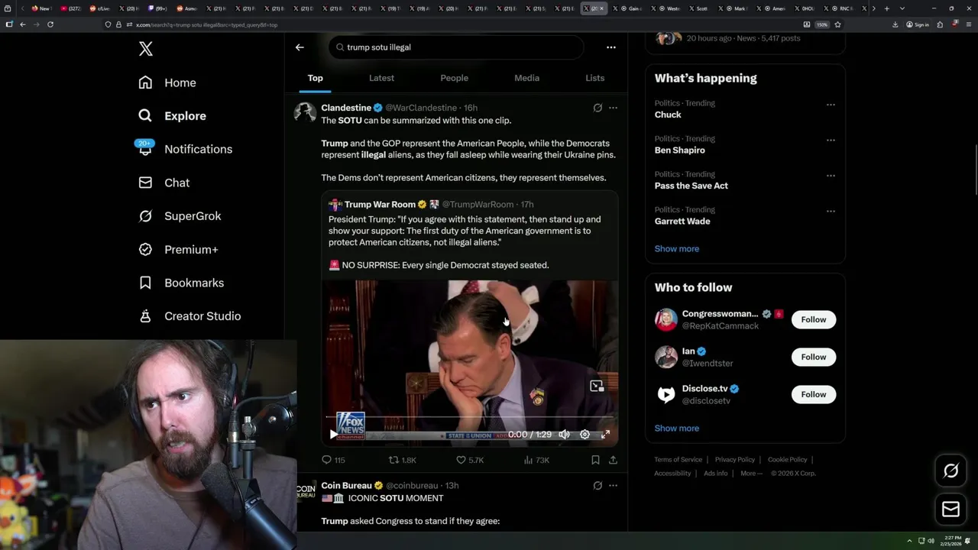This screenshot has height=550, width=978.
Task: Click the X logo icon
Action: [146, 49]
